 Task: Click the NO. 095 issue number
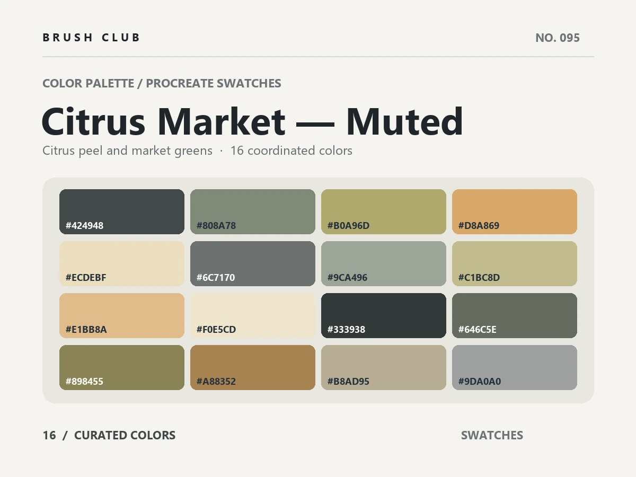point(558,38)
